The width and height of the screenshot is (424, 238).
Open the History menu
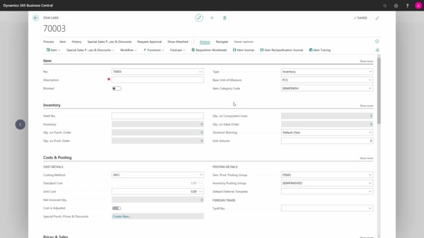tap(77, 42)
